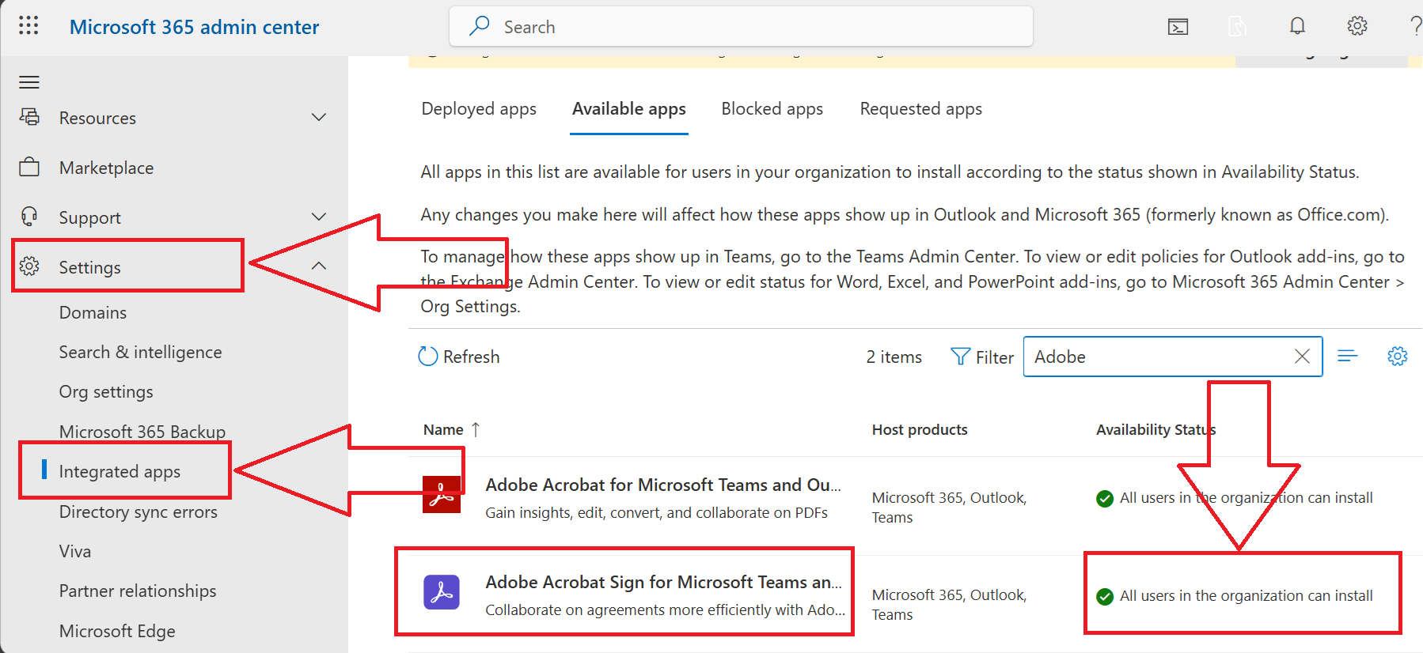Click the Marketplace bag icon
Image resolution: width=1423 pixels, height=653 pixels.
(x=29, y=167)
